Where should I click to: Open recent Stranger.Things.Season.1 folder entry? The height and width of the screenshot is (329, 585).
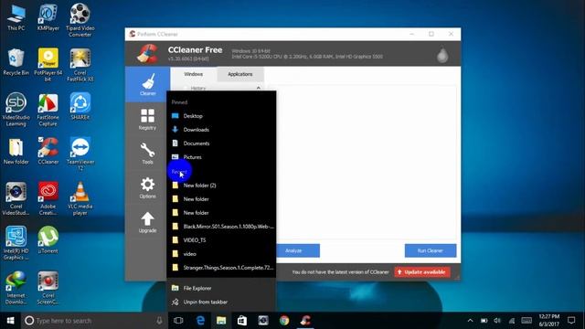(x=221, y=268)
